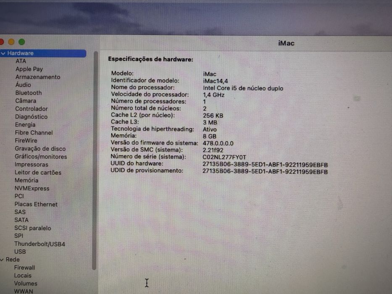Click the iMac14,4 model identifier value
The height and width of the screenshot is (294, 392).
(216, 81)
